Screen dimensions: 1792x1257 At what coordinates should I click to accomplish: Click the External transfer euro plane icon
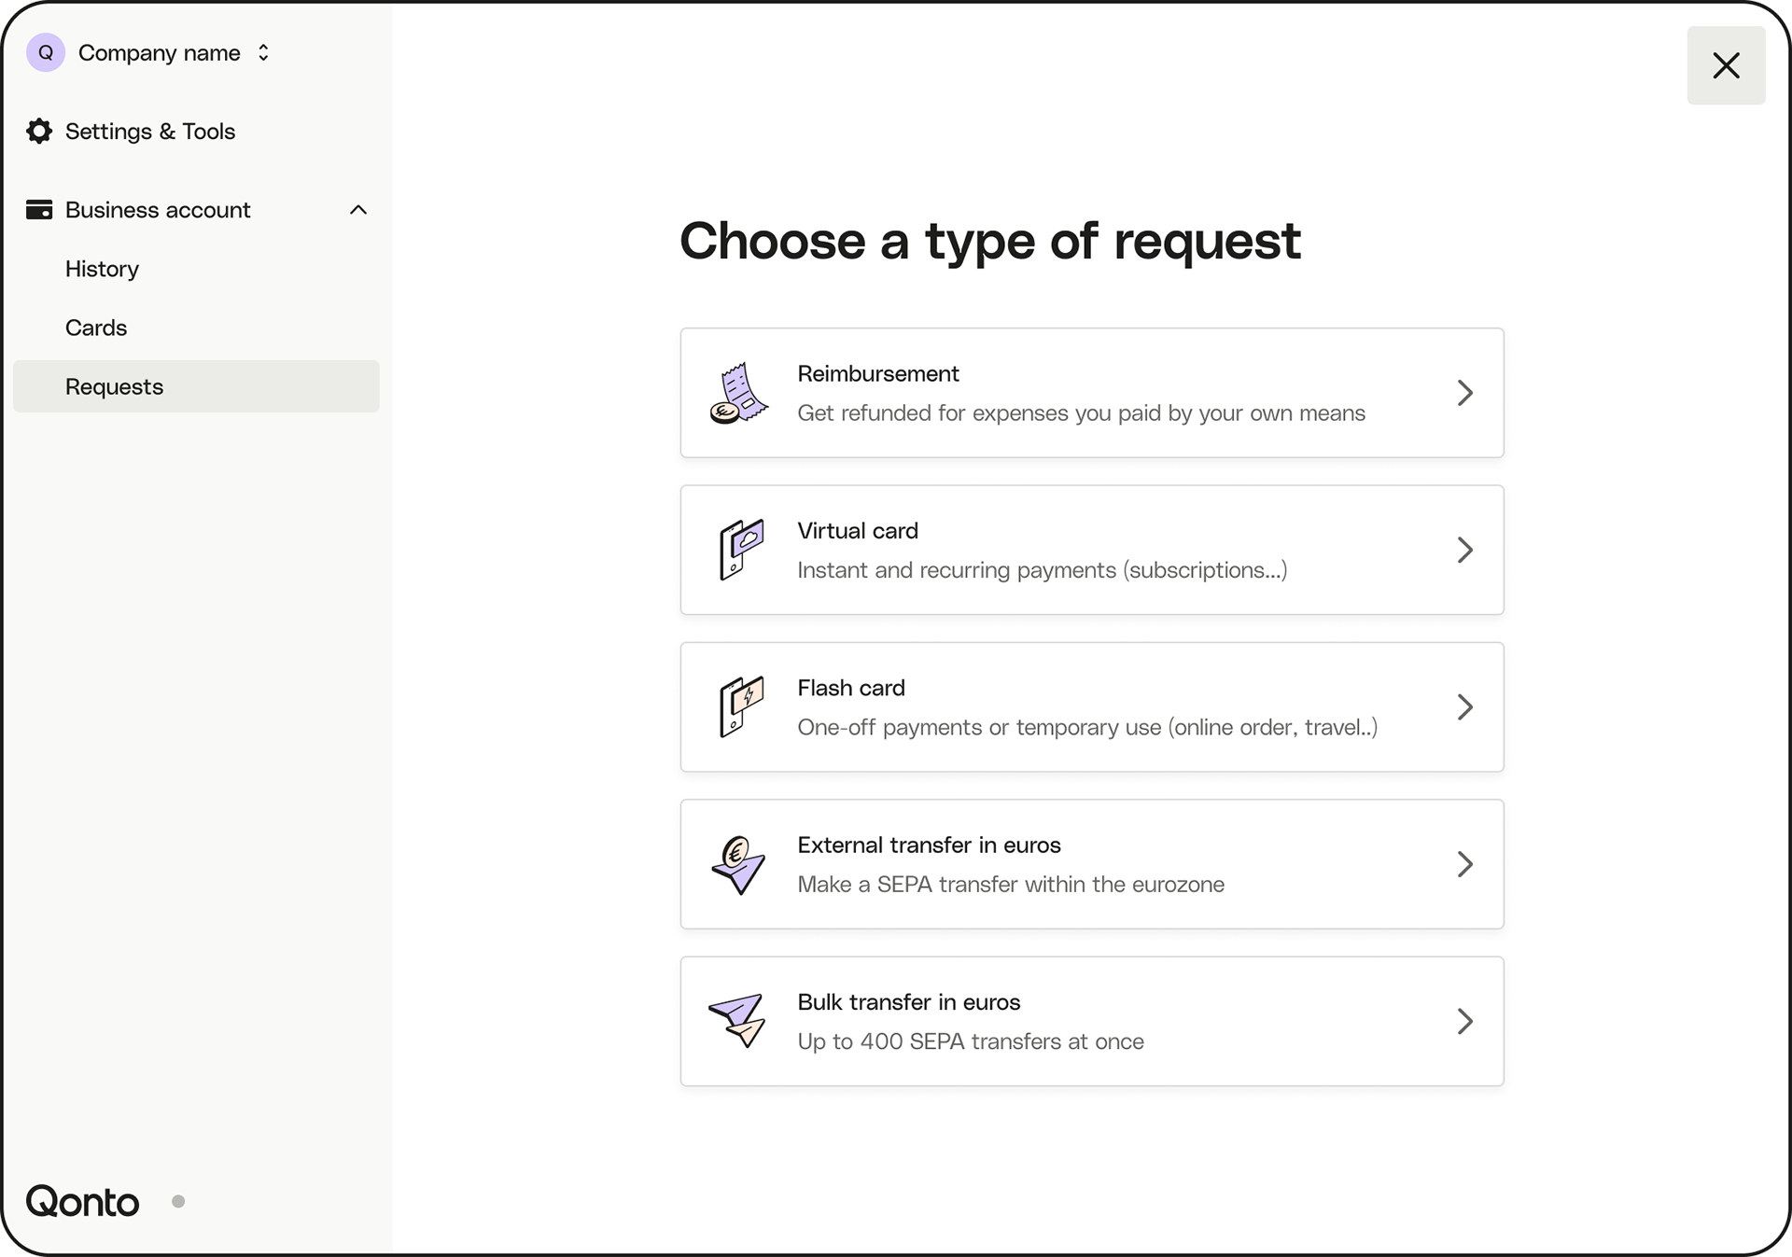(x=738, y=864)
